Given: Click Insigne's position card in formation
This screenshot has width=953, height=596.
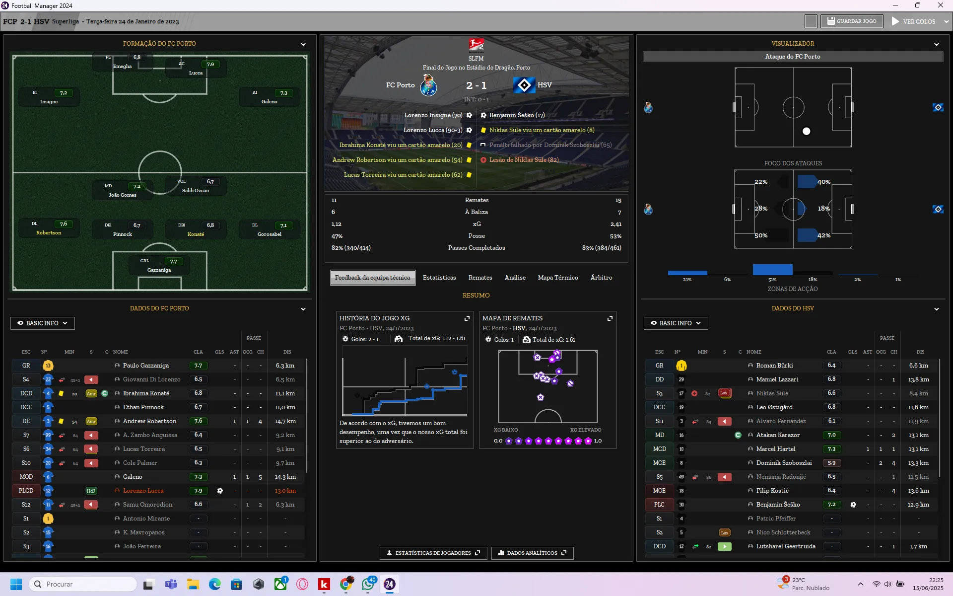Looking at the screenshot, I should [x=49, y=97].
